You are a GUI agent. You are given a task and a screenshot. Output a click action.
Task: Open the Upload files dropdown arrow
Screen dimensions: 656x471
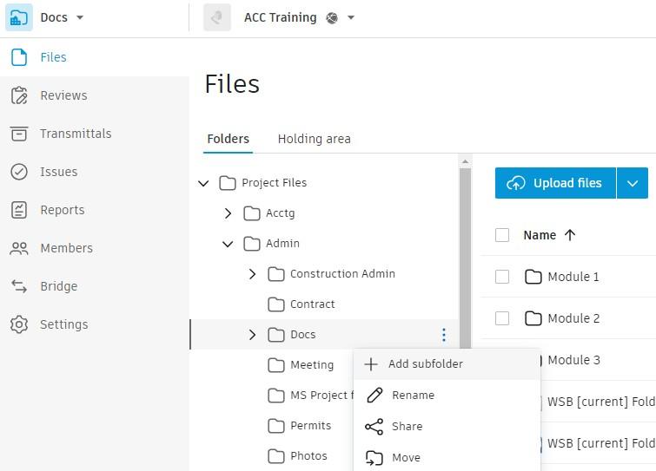point(633,183)
